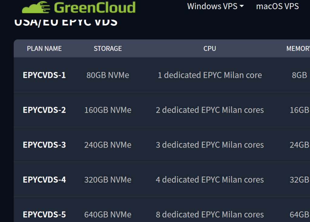310x222 pixels.
Task: Click the 320GB NVMe storage cell
Action: click(108, 180)
